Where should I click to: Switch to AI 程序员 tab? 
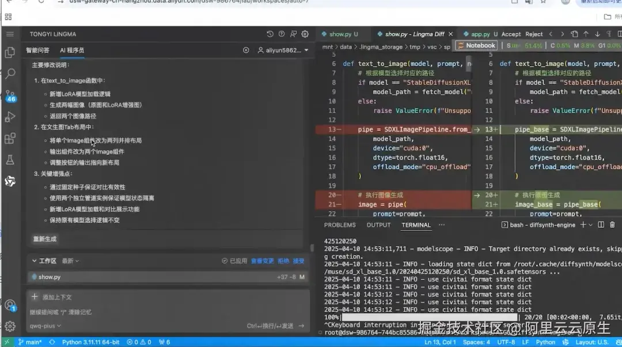(x=72, y=51)
